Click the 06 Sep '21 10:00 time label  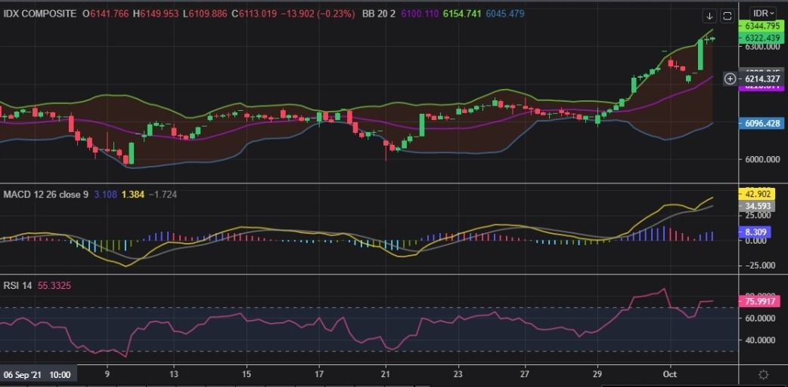pos(37,375)
